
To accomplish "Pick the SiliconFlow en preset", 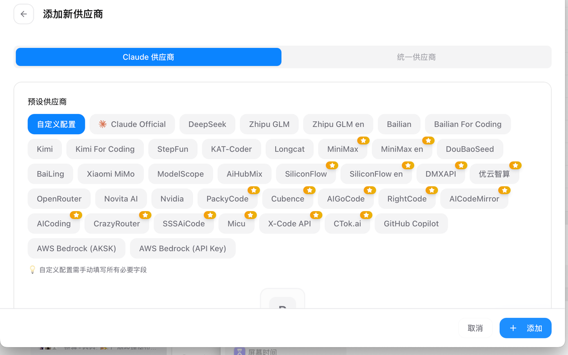I will pos(376,174).
